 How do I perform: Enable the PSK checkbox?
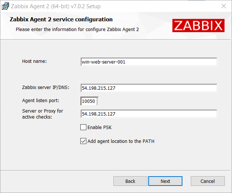(x=83, y=128)
